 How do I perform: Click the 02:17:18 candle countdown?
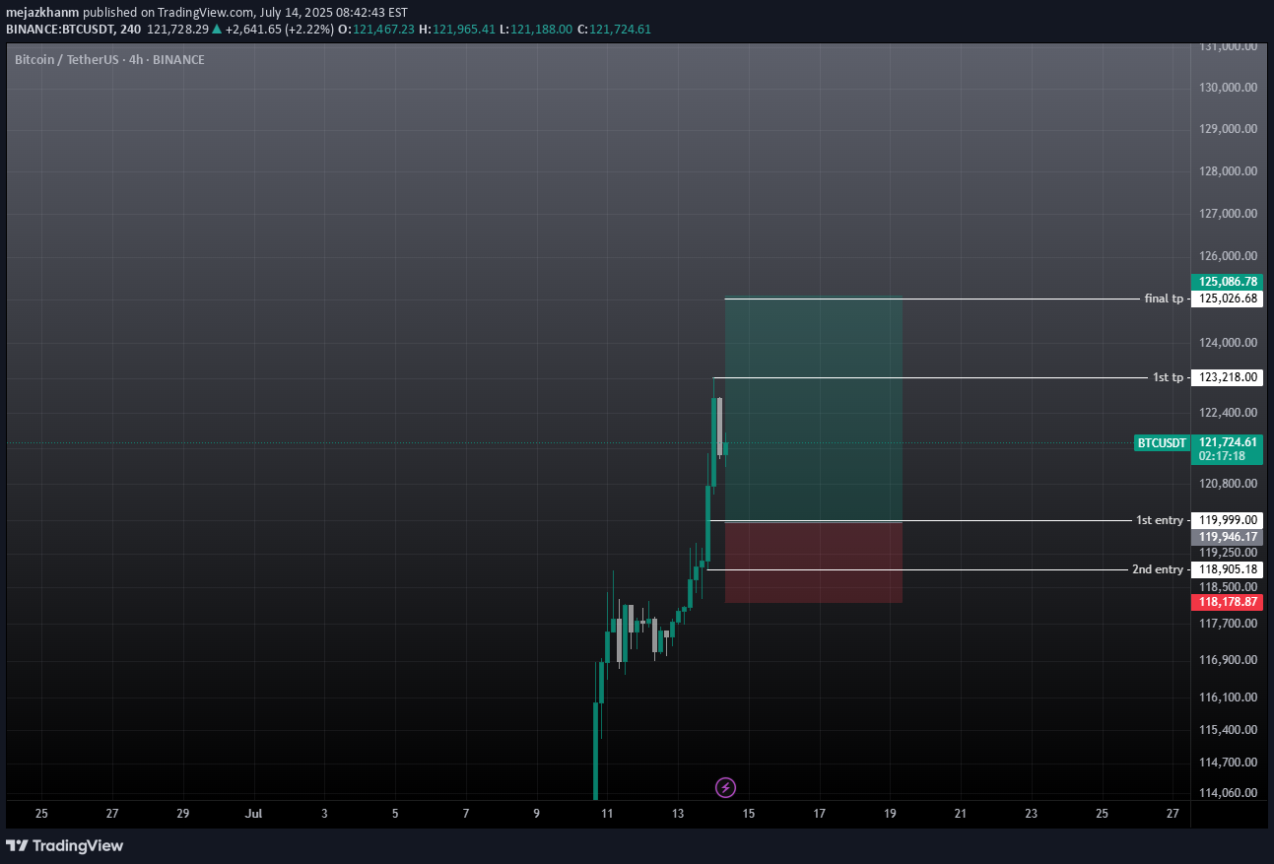pyautogui.click(x=1220, y=456)
